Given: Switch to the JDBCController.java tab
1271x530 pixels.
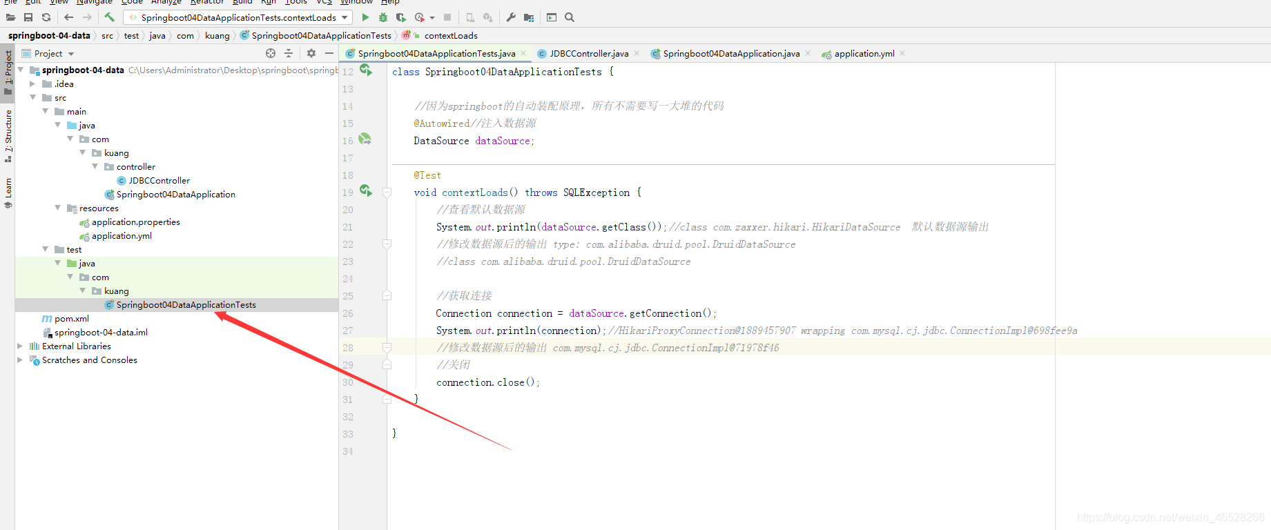Looking at the screenshot, I should [x=588, y=53].
